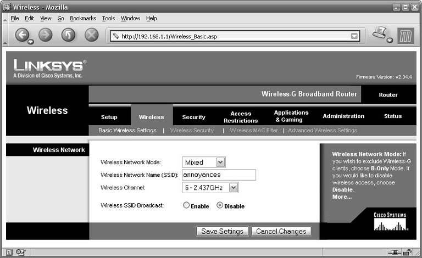422x258 pixels.
Task: Go to the Administration tab
Action: tap(343, 116)
